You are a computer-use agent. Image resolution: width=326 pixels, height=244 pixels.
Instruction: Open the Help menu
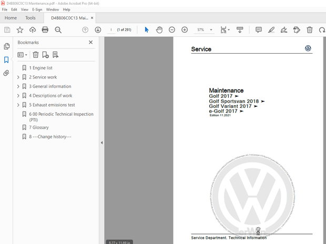point(67,9)
